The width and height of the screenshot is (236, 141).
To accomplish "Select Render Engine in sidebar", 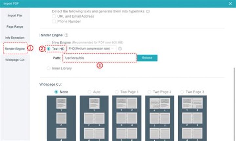I will (15, 49).
